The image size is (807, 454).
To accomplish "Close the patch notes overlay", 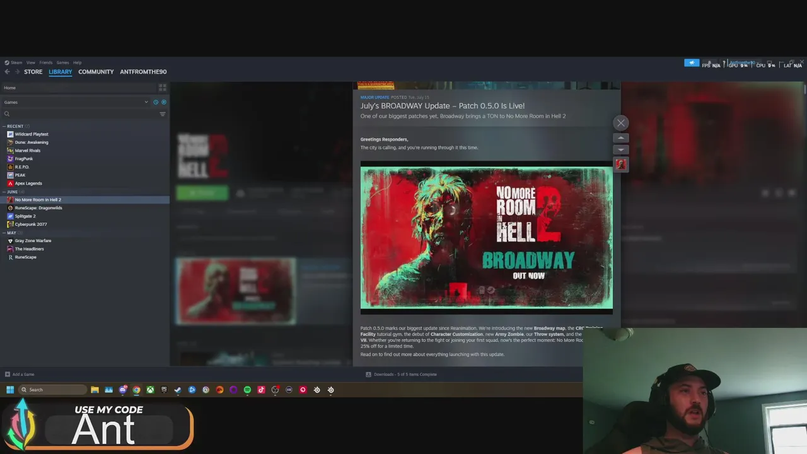I will (x=621, y=123).
